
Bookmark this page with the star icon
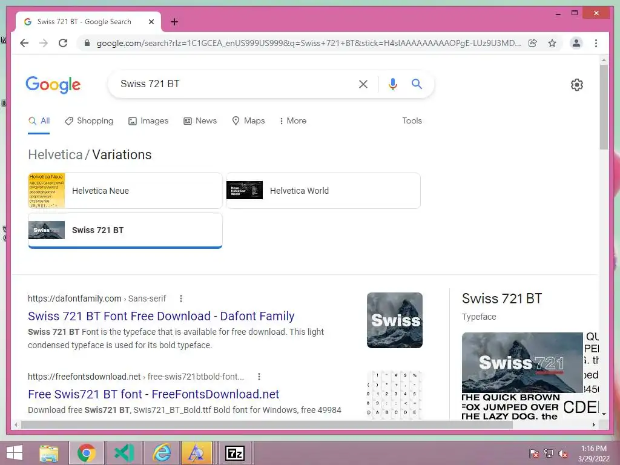(552, 43)
